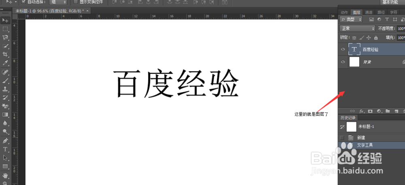
Task: Select the Rectangle shape tool
Action: 5,166
